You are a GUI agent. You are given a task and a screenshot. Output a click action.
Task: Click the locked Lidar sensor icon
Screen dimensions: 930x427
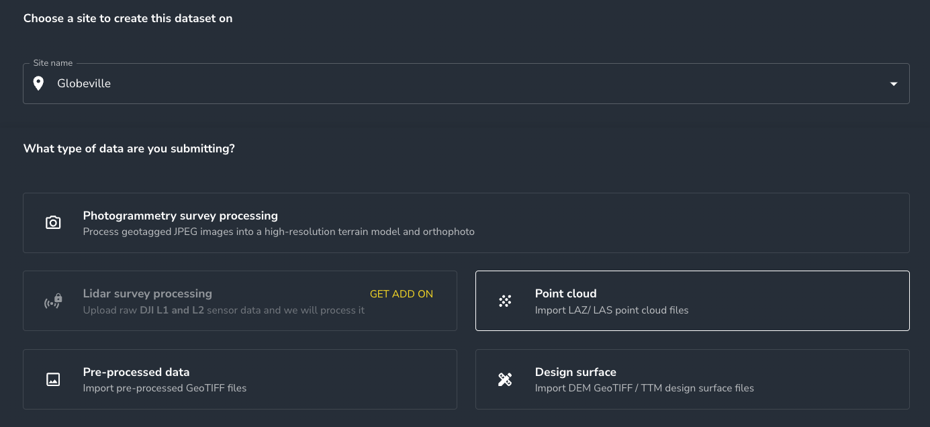[53, 300]
